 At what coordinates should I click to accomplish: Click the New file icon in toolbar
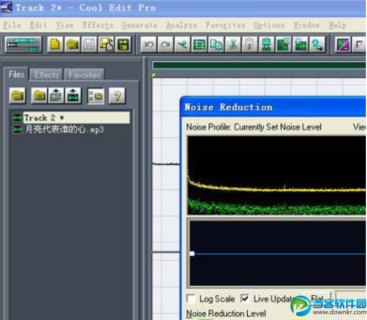click(55, 44)
